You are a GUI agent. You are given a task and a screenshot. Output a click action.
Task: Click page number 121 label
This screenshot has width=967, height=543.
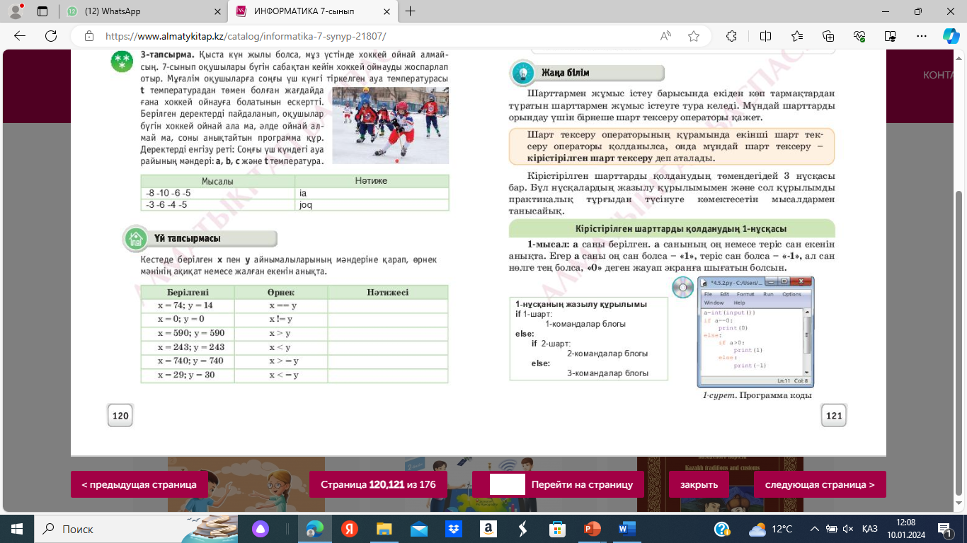pos(834,416)
